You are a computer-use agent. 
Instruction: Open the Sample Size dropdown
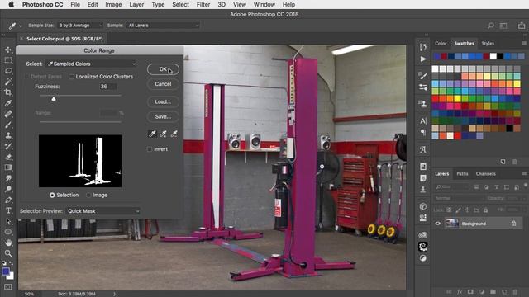(x=80, y=26)
